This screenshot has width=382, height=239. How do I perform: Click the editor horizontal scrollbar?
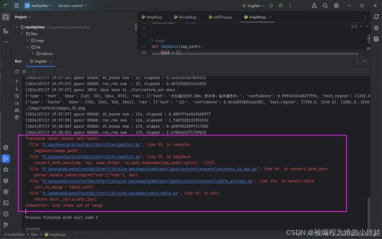pyautogui.click(x=255, y=54)
